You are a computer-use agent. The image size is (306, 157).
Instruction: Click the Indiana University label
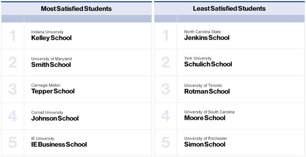[47, 32]
